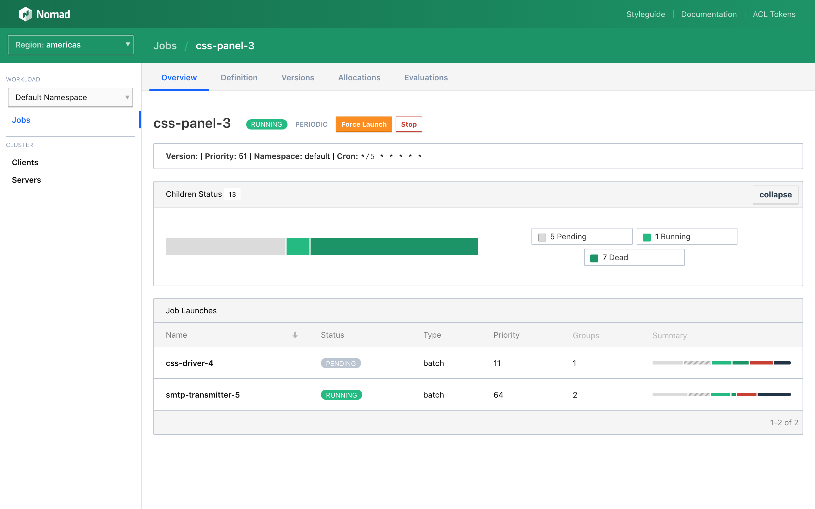This screenshot has height=509, width=815.
Task: Collapse the Children Status panel
Action: coord(775,195)
